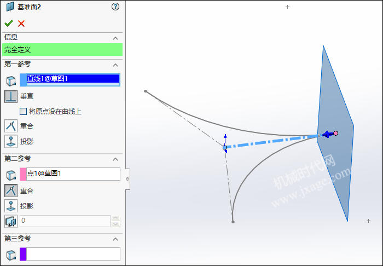Toggle the 投影 constraint in second reference
383x266 pixels.
coord(11,206)
